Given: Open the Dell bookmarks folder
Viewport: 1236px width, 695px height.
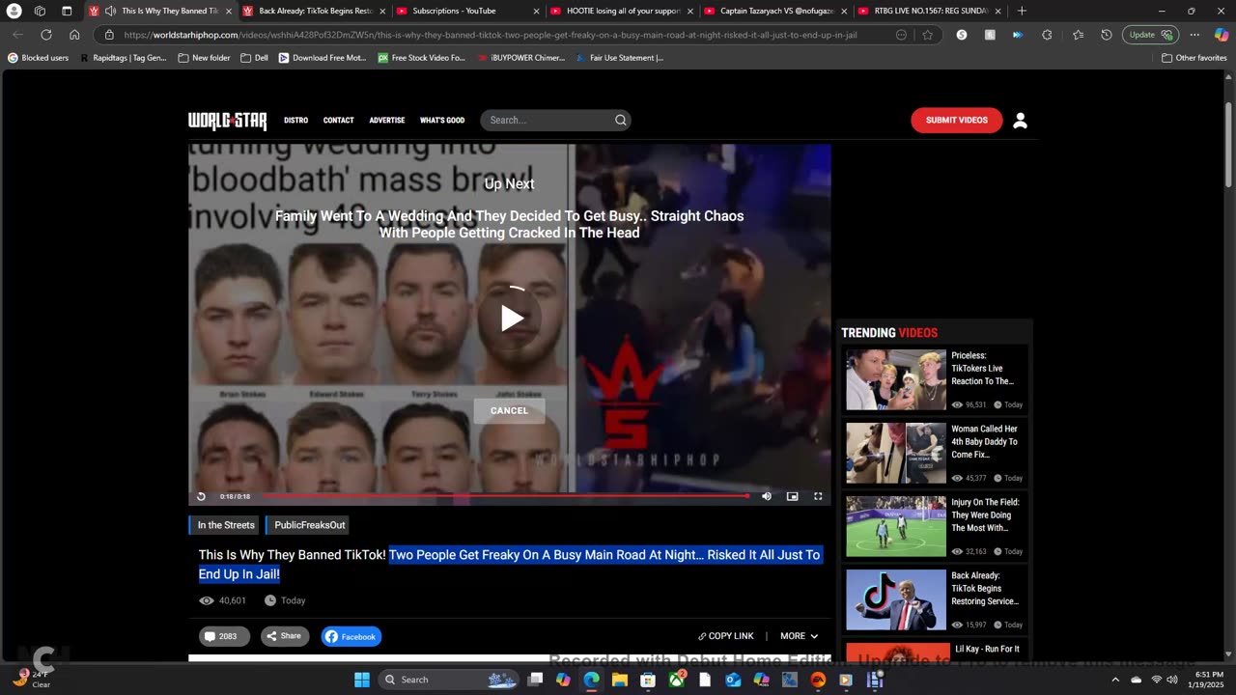Looking at the screenshot, I should [255, 58].
